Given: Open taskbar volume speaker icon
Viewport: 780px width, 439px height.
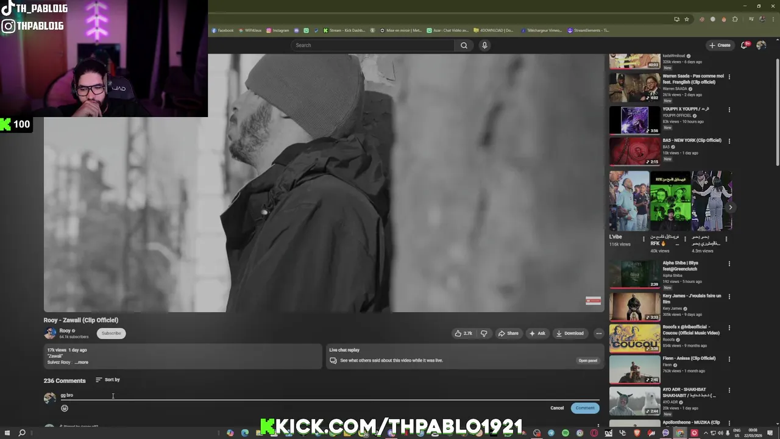Looking at the screenshot, I should coord(720,433).
